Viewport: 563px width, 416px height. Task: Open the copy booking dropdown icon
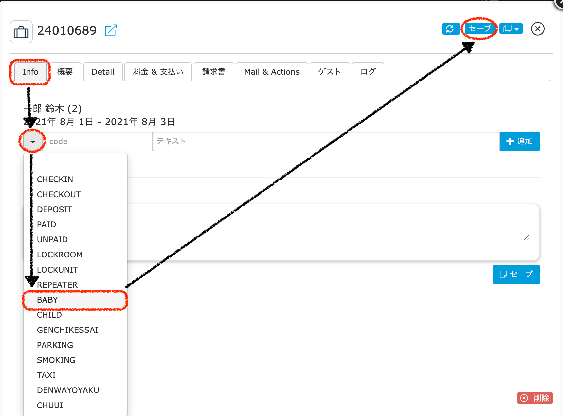pos(511,29)
